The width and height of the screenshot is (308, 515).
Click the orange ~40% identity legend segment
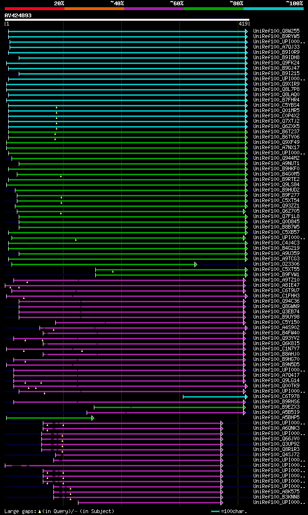(94, 9)
